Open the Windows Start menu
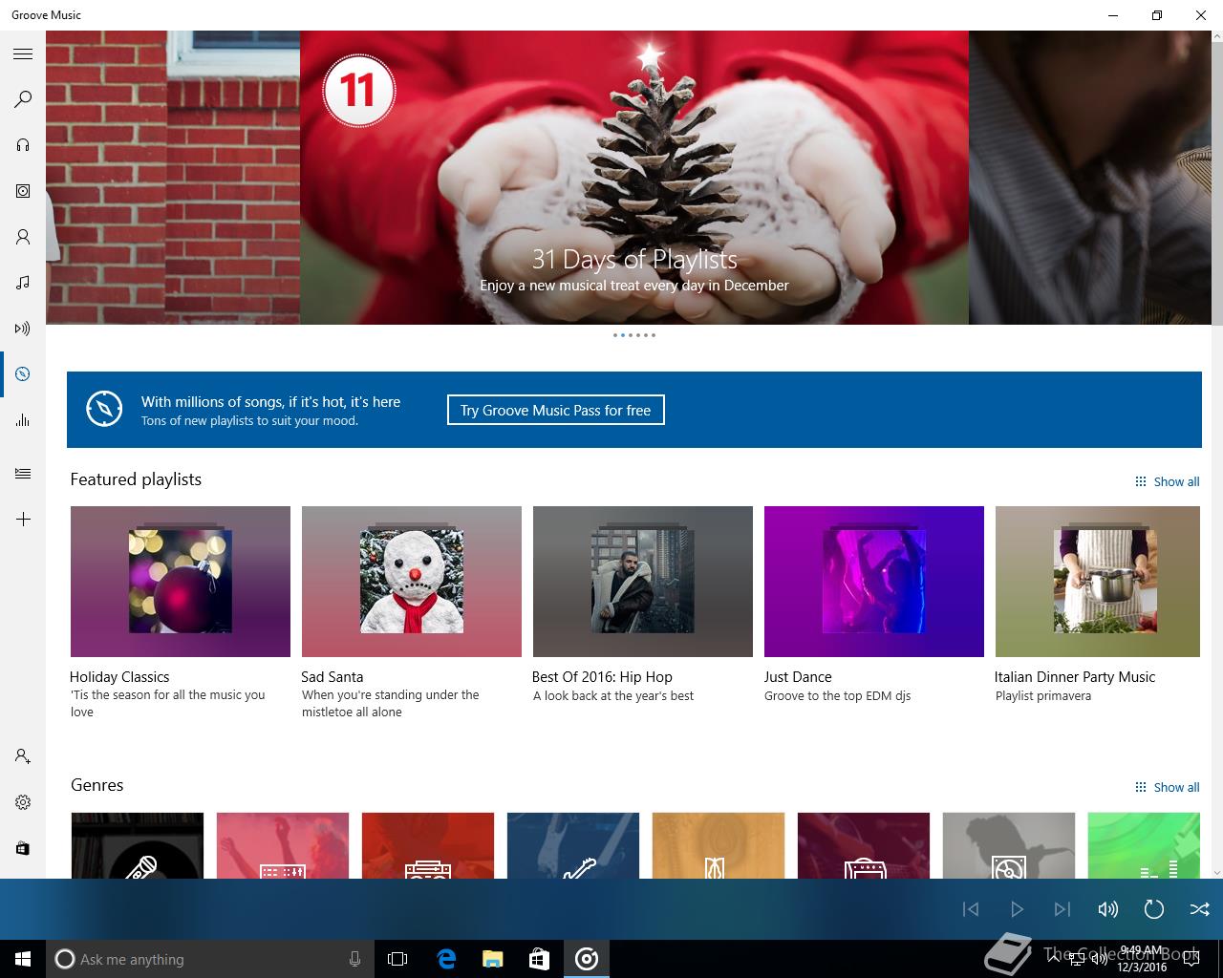Image resolution: width=1223 pixels, height=978 pixels. click(23, 959)
